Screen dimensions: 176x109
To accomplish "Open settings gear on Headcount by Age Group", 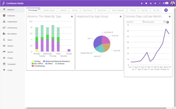I will [121, 17].
